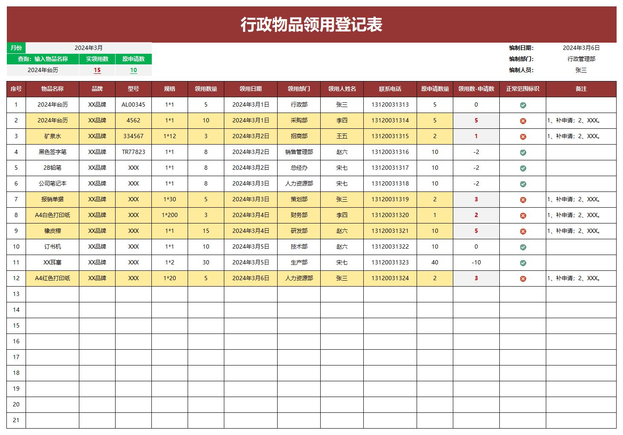Click the green check icon in row 1
The image size is (623, 435).
click(523, 105)
